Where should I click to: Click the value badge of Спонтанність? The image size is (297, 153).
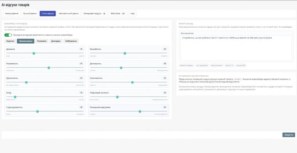coord(165,78)
